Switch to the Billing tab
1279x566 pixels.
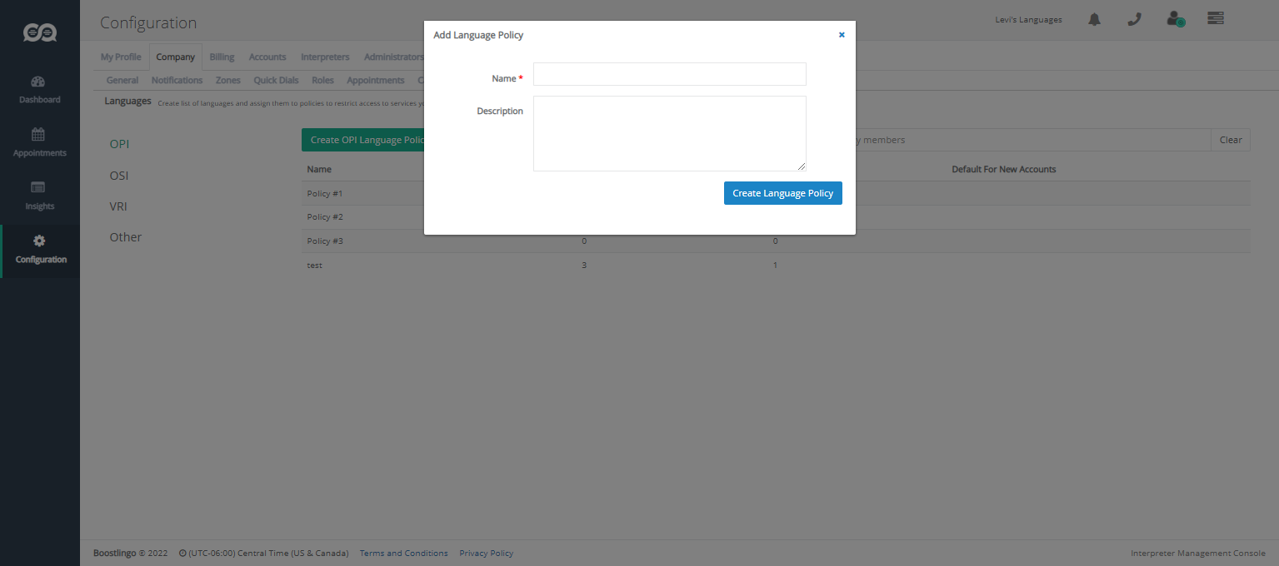click(x=222, y=57)
